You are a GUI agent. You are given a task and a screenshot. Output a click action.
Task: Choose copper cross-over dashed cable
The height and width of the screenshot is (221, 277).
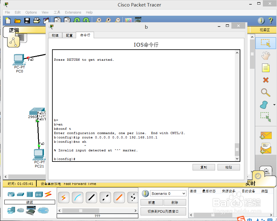pos(105,197)
